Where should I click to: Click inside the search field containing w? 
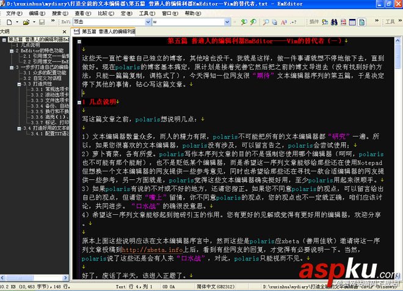[188, 22]
